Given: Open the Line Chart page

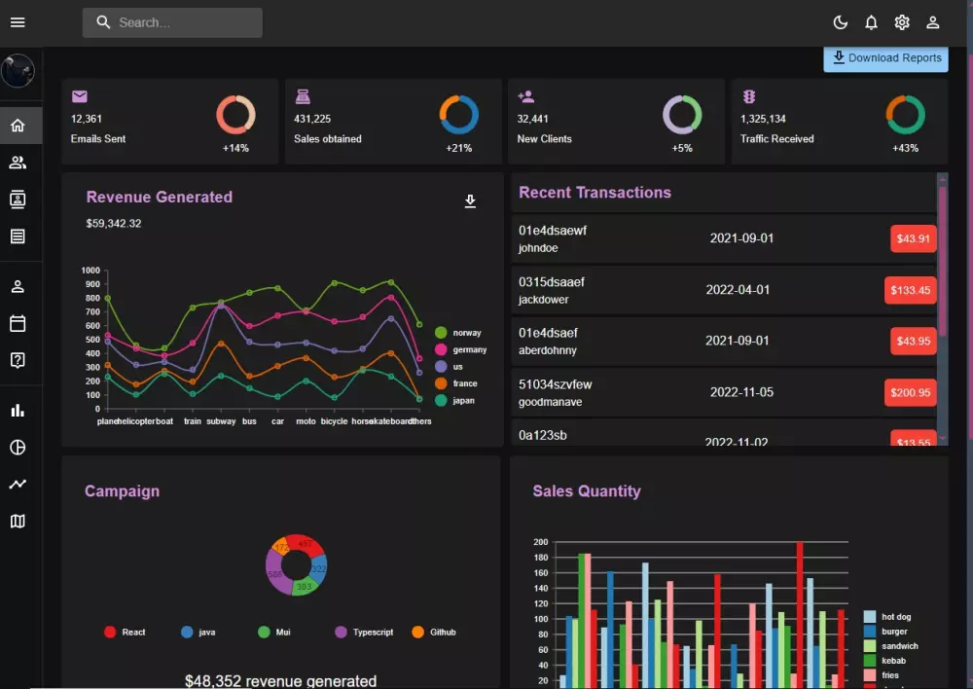Looking at the screenshot, I should click(x=18, y=484).
